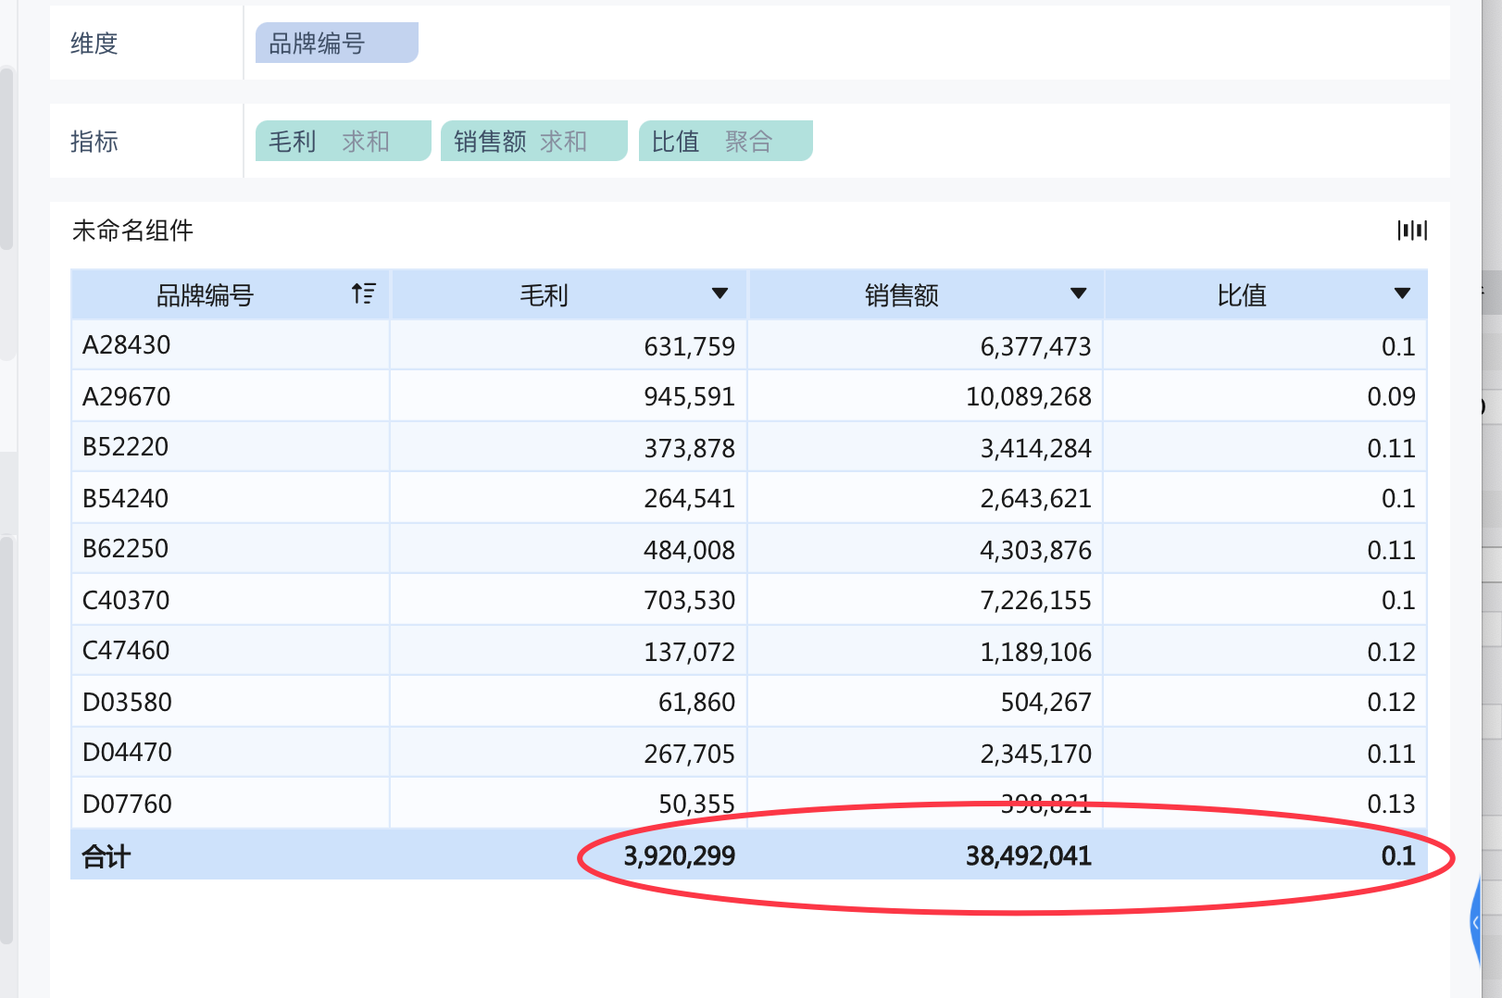The height and width of the screenshot is (998, 1502).
Task: Click 毛利 value 267,705
Action: (689, 754)
